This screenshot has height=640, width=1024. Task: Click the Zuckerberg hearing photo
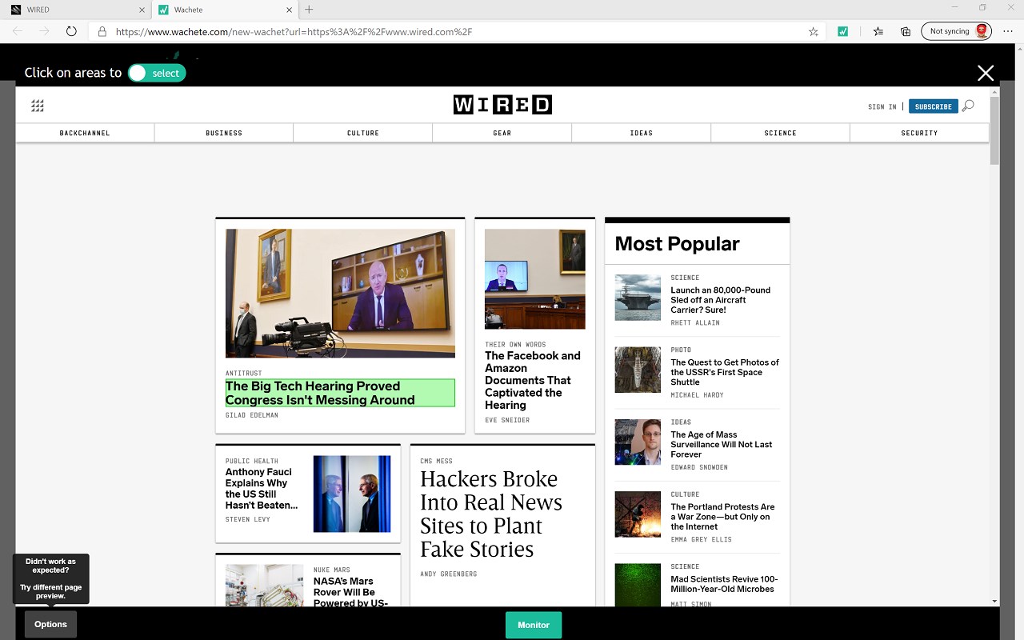pos(535,279)
